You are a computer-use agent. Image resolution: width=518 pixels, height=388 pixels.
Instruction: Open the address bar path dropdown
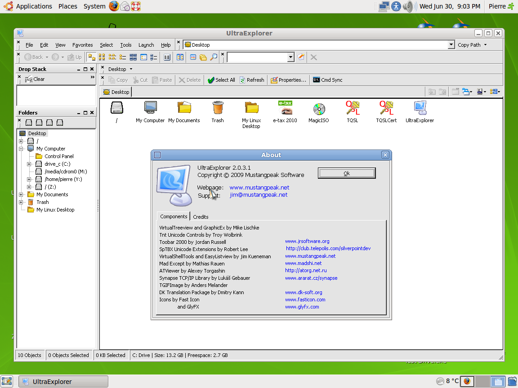451,45
